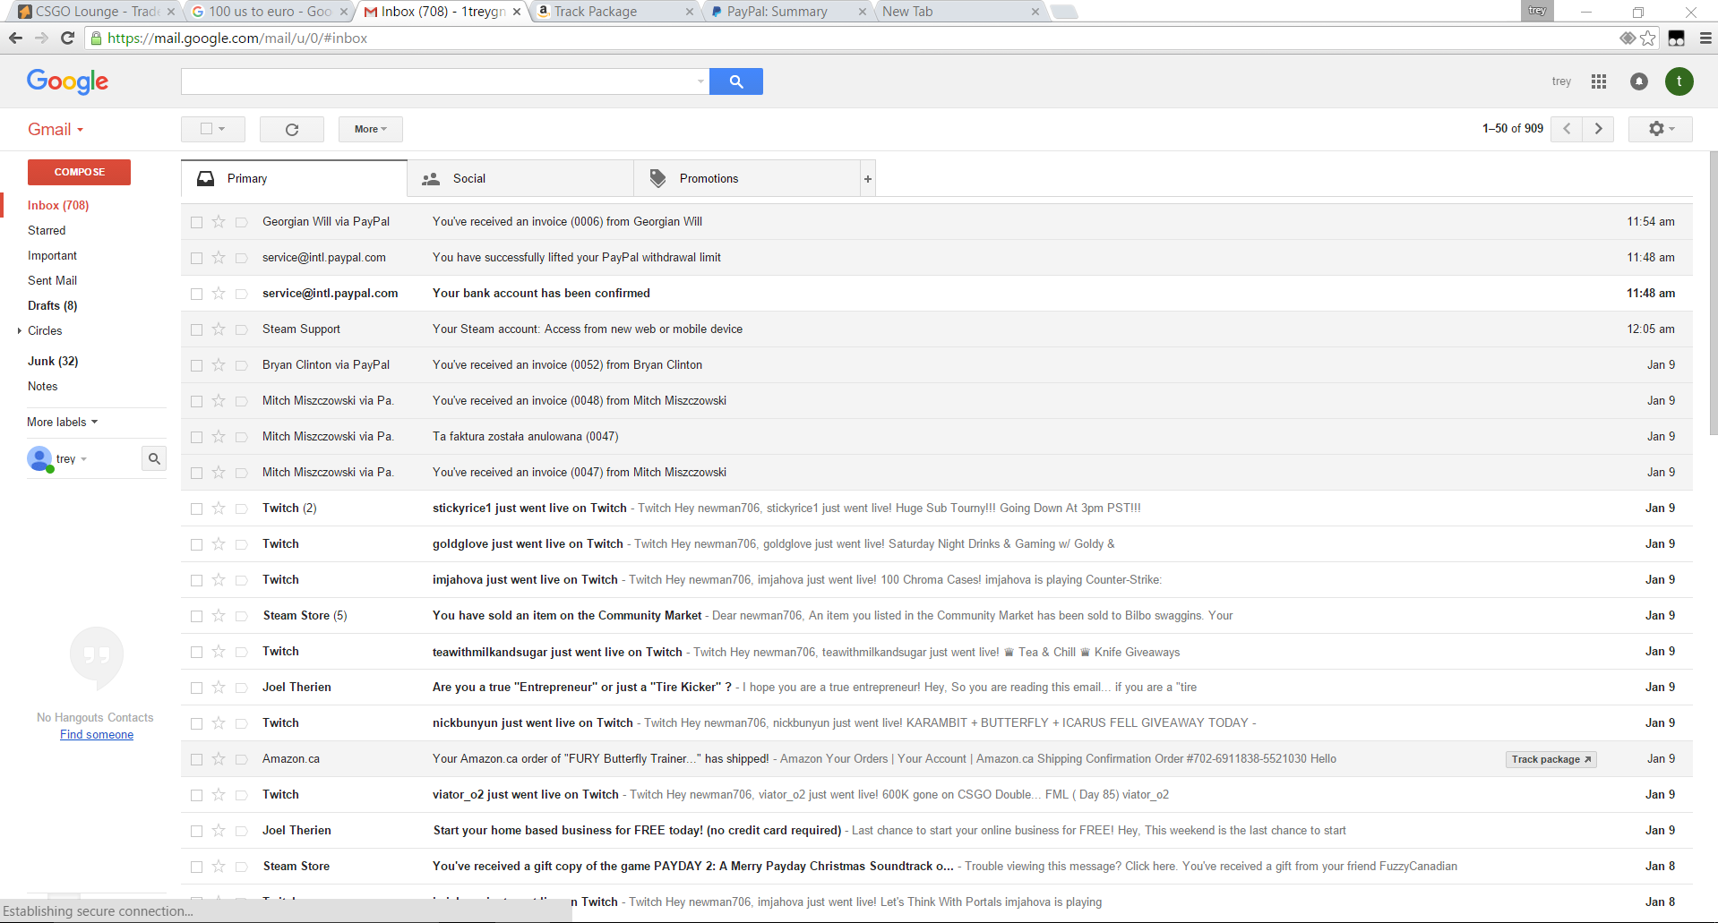Bookmark this page with star icon
This screenshot has height=923, width=1718.
pos(1647,38)
